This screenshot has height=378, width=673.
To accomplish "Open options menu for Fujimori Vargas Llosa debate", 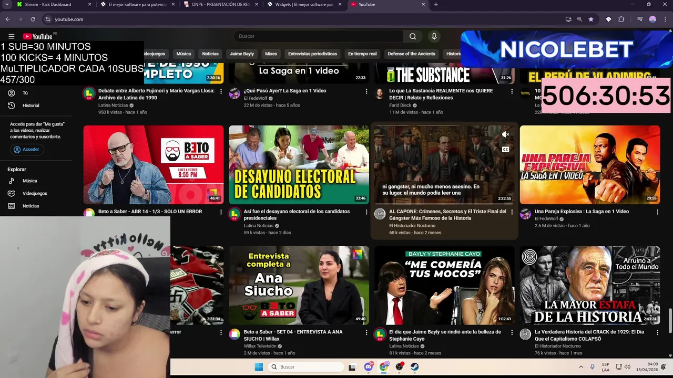I will coord(221,91).
